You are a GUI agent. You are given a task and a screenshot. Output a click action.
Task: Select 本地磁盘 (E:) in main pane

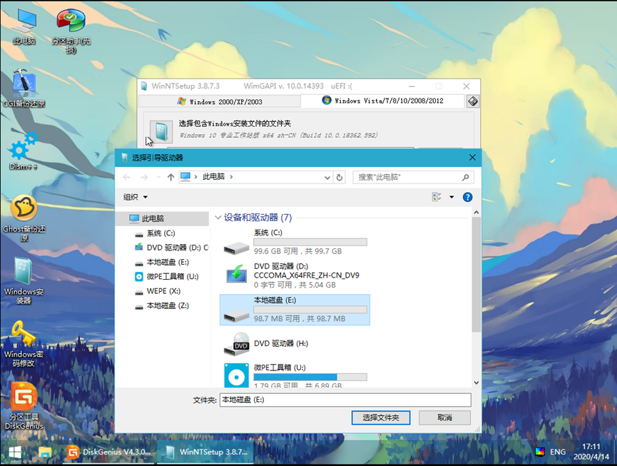295,310
